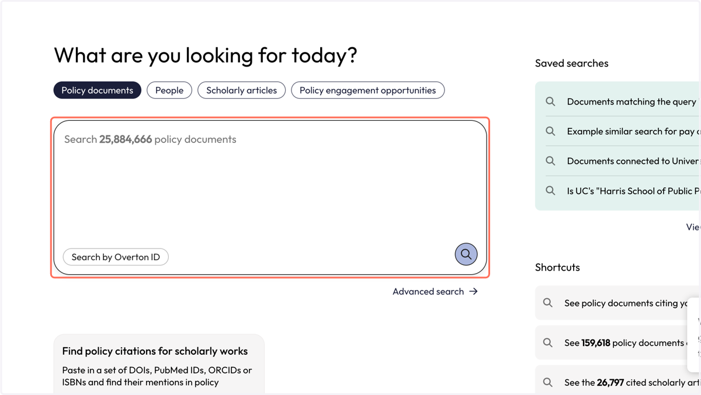Click the Search by Overton ID button
The image size is (701, 395).
[116, 257]
